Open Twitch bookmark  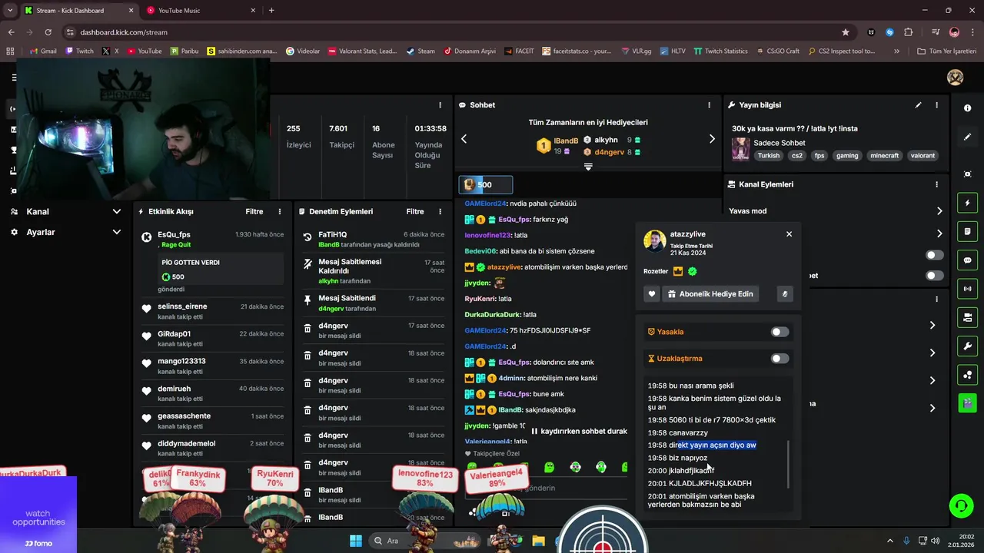tap(79, 51)
